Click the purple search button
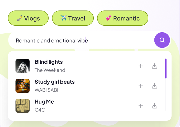 162,40
